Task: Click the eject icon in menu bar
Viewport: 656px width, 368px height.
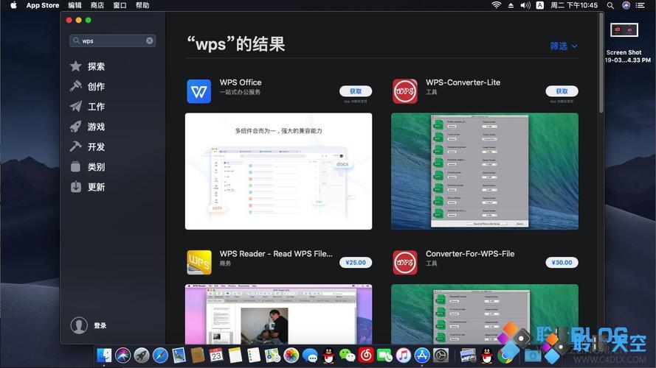Action: 511,5
